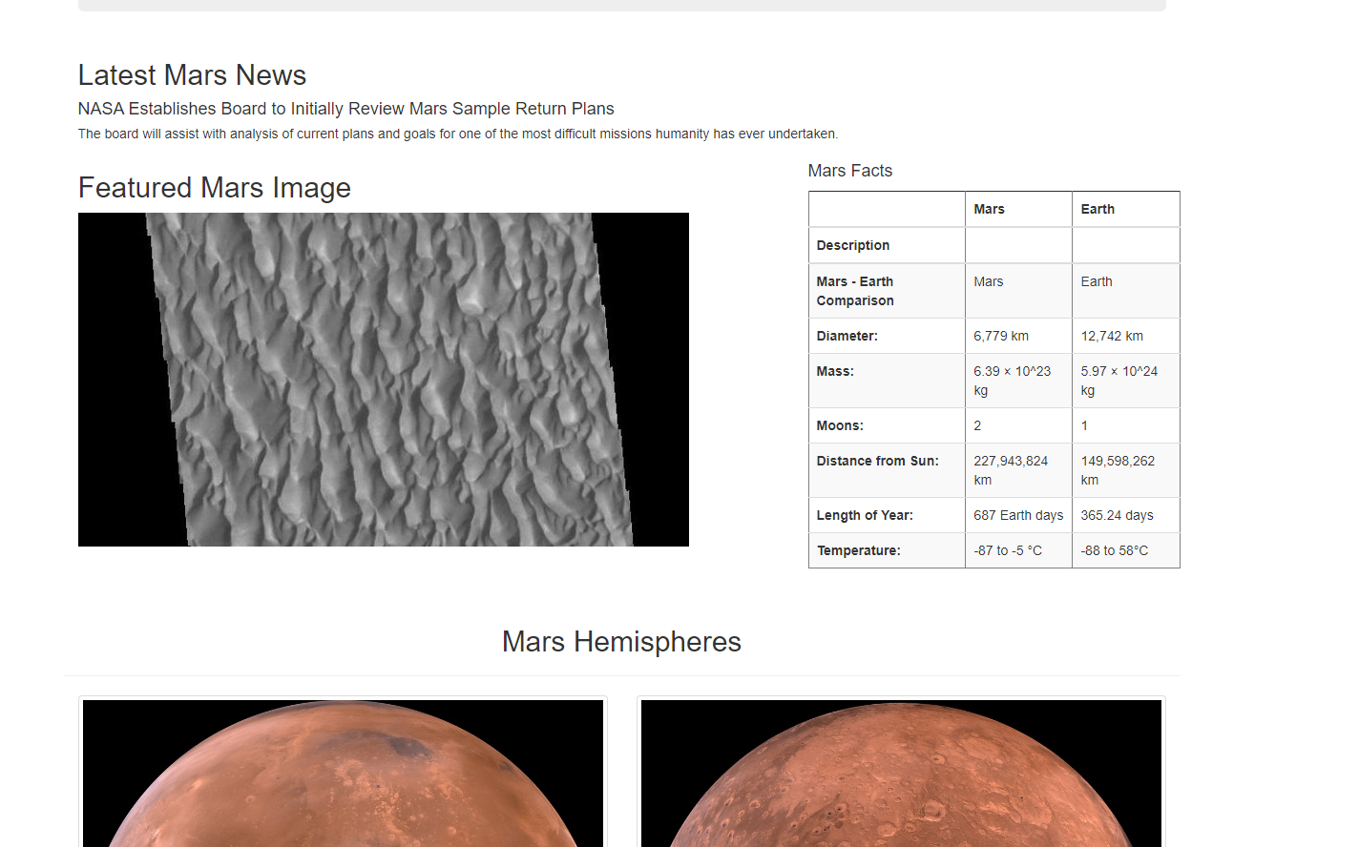Click the "Latest Mars News" heading

pos(192,75)
